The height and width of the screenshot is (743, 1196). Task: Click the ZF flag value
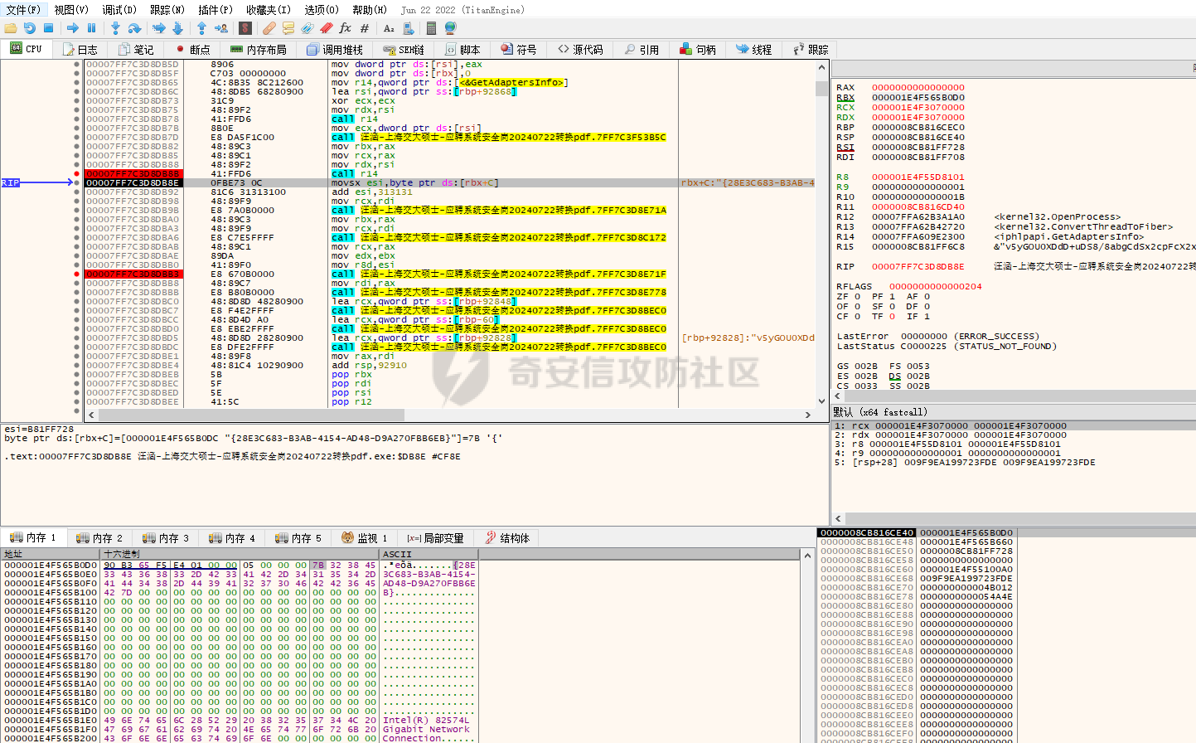tap(857, 296)
